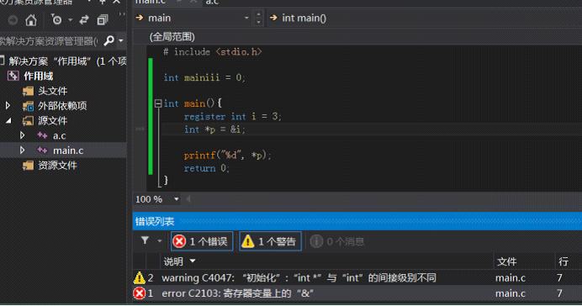Screen dimensions: 582x306
Task: Collapse the int main() code block
Action: (x=158, y=103)
